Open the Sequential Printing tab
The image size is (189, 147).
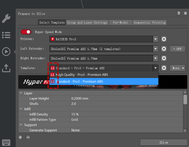(149, 22)
